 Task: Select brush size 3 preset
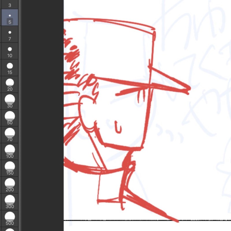pos(10,4)
